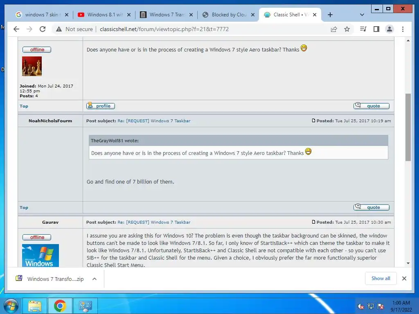Open the profile button under first post
Screen dimensions: 419x314
(101, 106)
